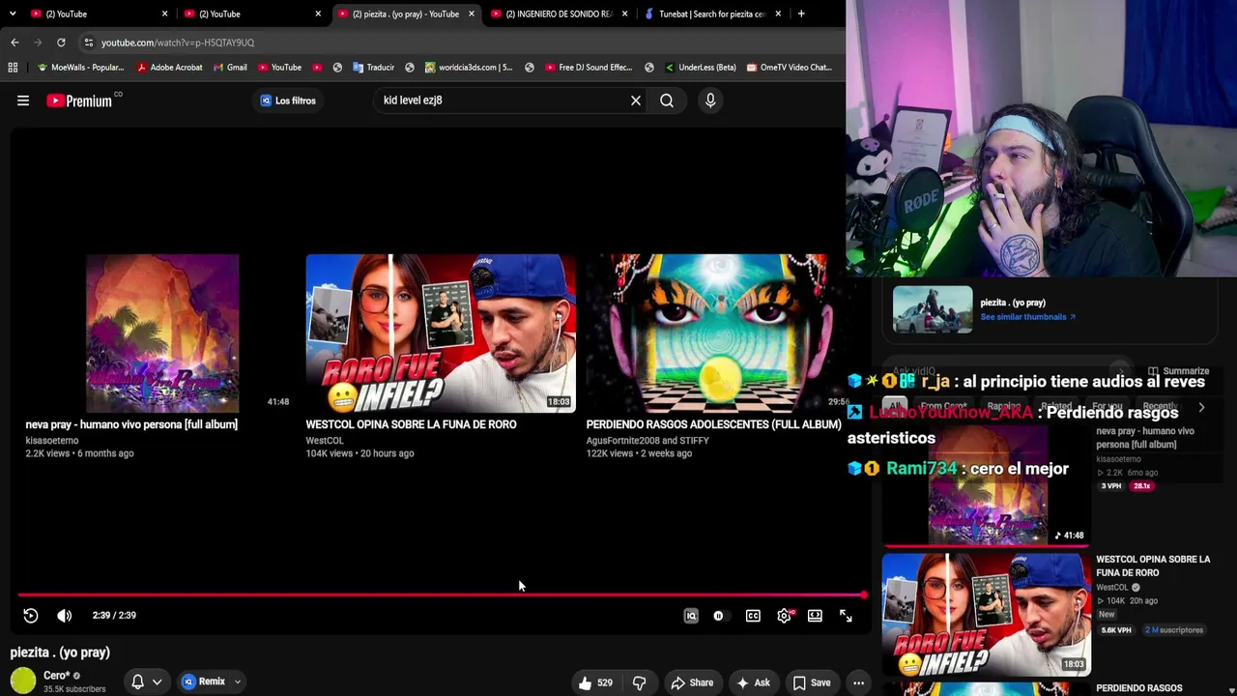View site information icon in address bar

pyautogui.click(x=88, y=43)
